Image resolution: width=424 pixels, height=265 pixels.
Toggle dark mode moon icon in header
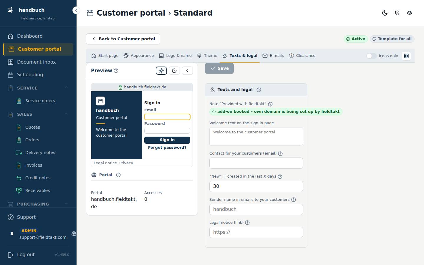coord(385,13)
